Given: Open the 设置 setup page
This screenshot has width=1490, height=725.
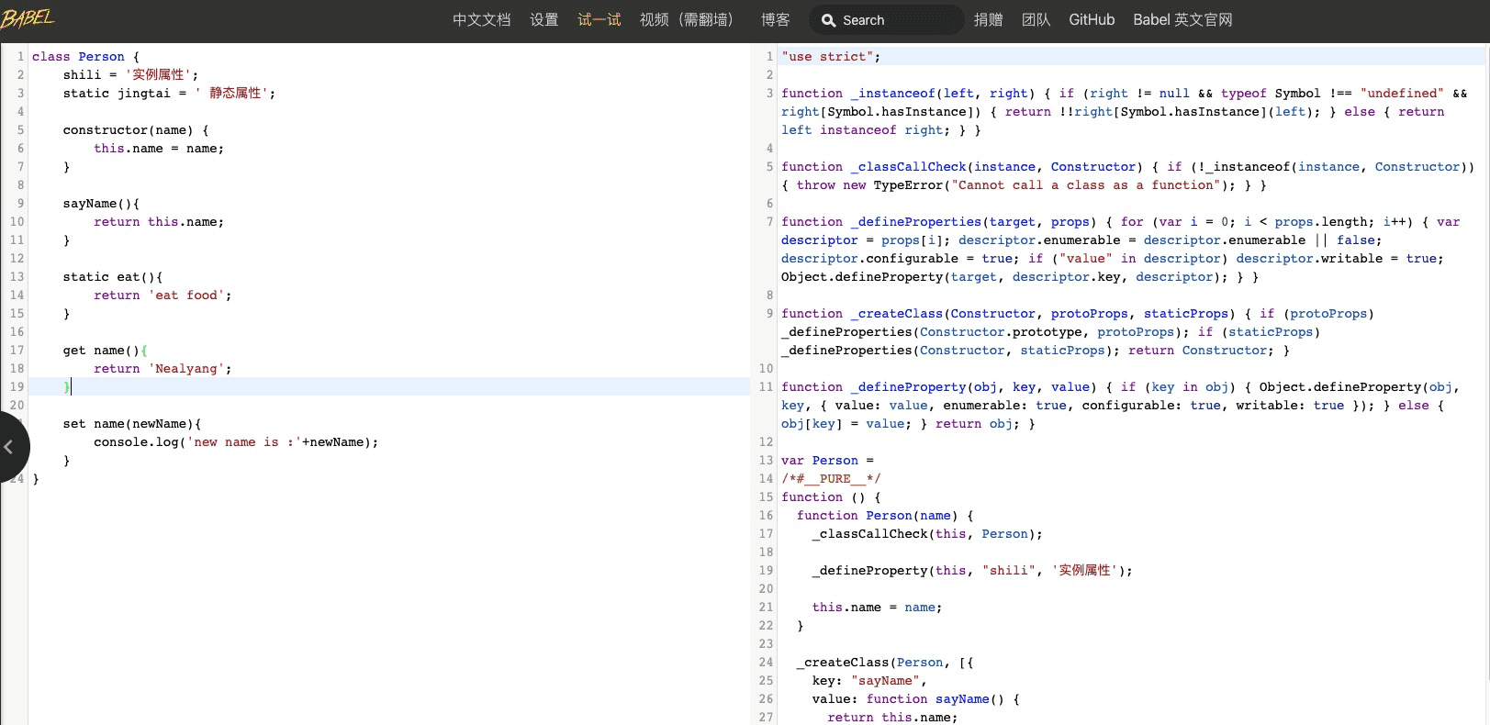Looking at the screenshot, I should coord(543,20).
